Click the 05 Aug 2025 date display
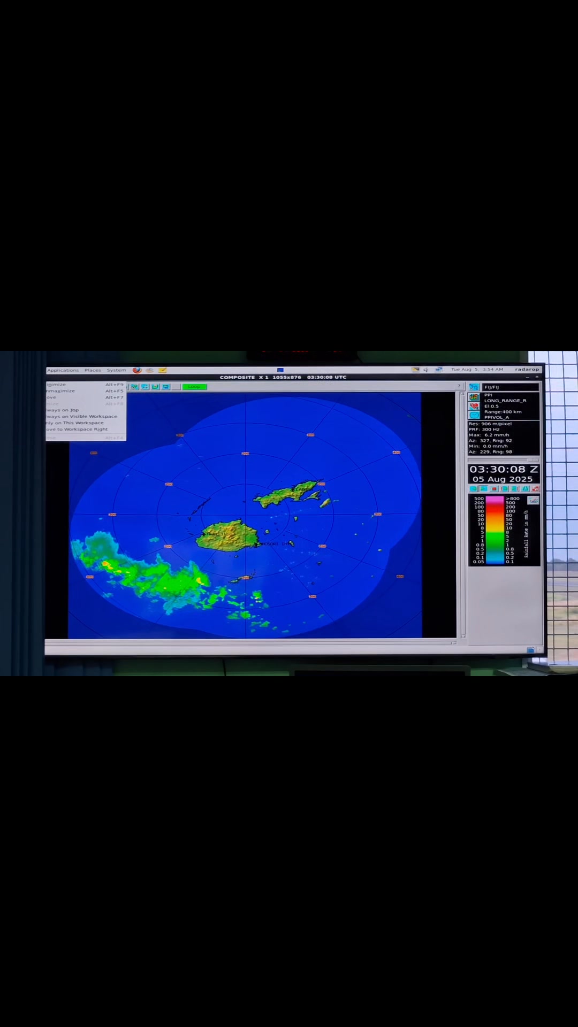 click(503, 479)
